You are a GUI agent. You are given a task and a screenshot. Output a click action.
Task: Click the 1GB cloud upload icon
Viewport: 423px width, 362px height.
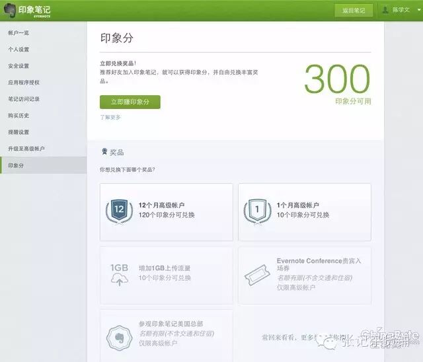[x=120, y=274]
